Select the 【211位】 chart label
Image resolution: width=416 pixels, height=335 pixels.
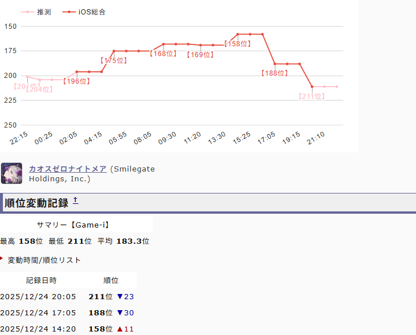point(311,96)
